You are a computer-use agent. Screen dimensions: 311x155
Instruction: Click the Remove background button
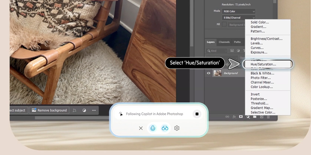click(49, 110)
